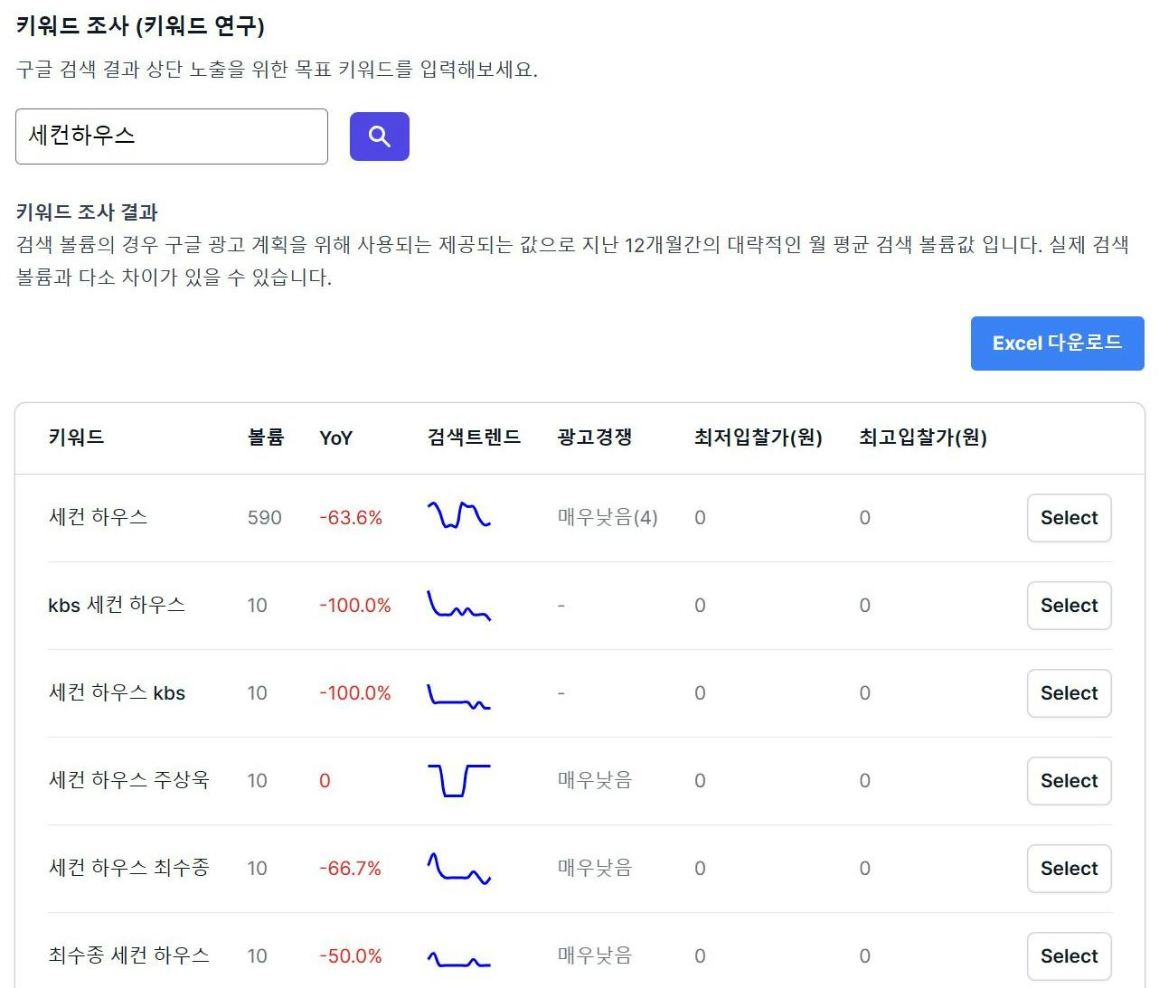
Task: Open trend sparkline for 세컨 하우스 row
Action: tap(458, 515)
